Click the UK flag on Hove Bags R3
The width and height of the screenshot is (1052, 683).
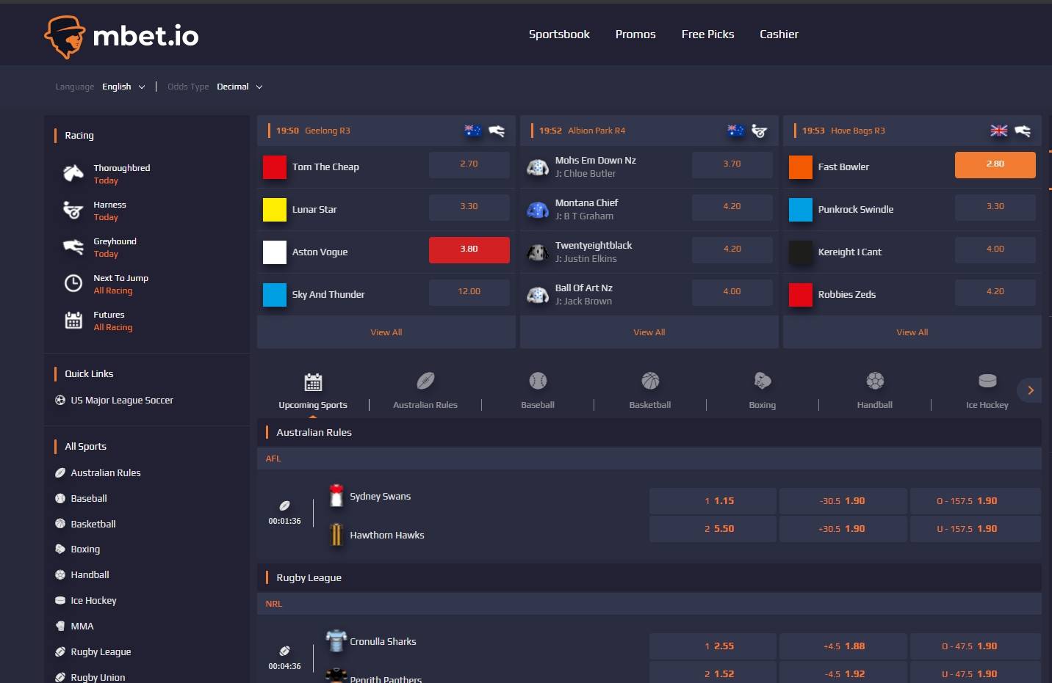click(998, 131)
